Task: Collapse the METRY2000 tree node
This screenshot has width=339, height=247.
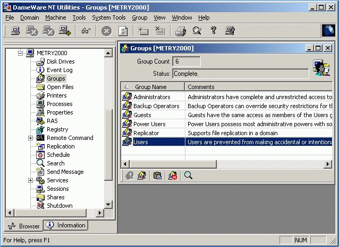Action: click(x=20, y=53)
